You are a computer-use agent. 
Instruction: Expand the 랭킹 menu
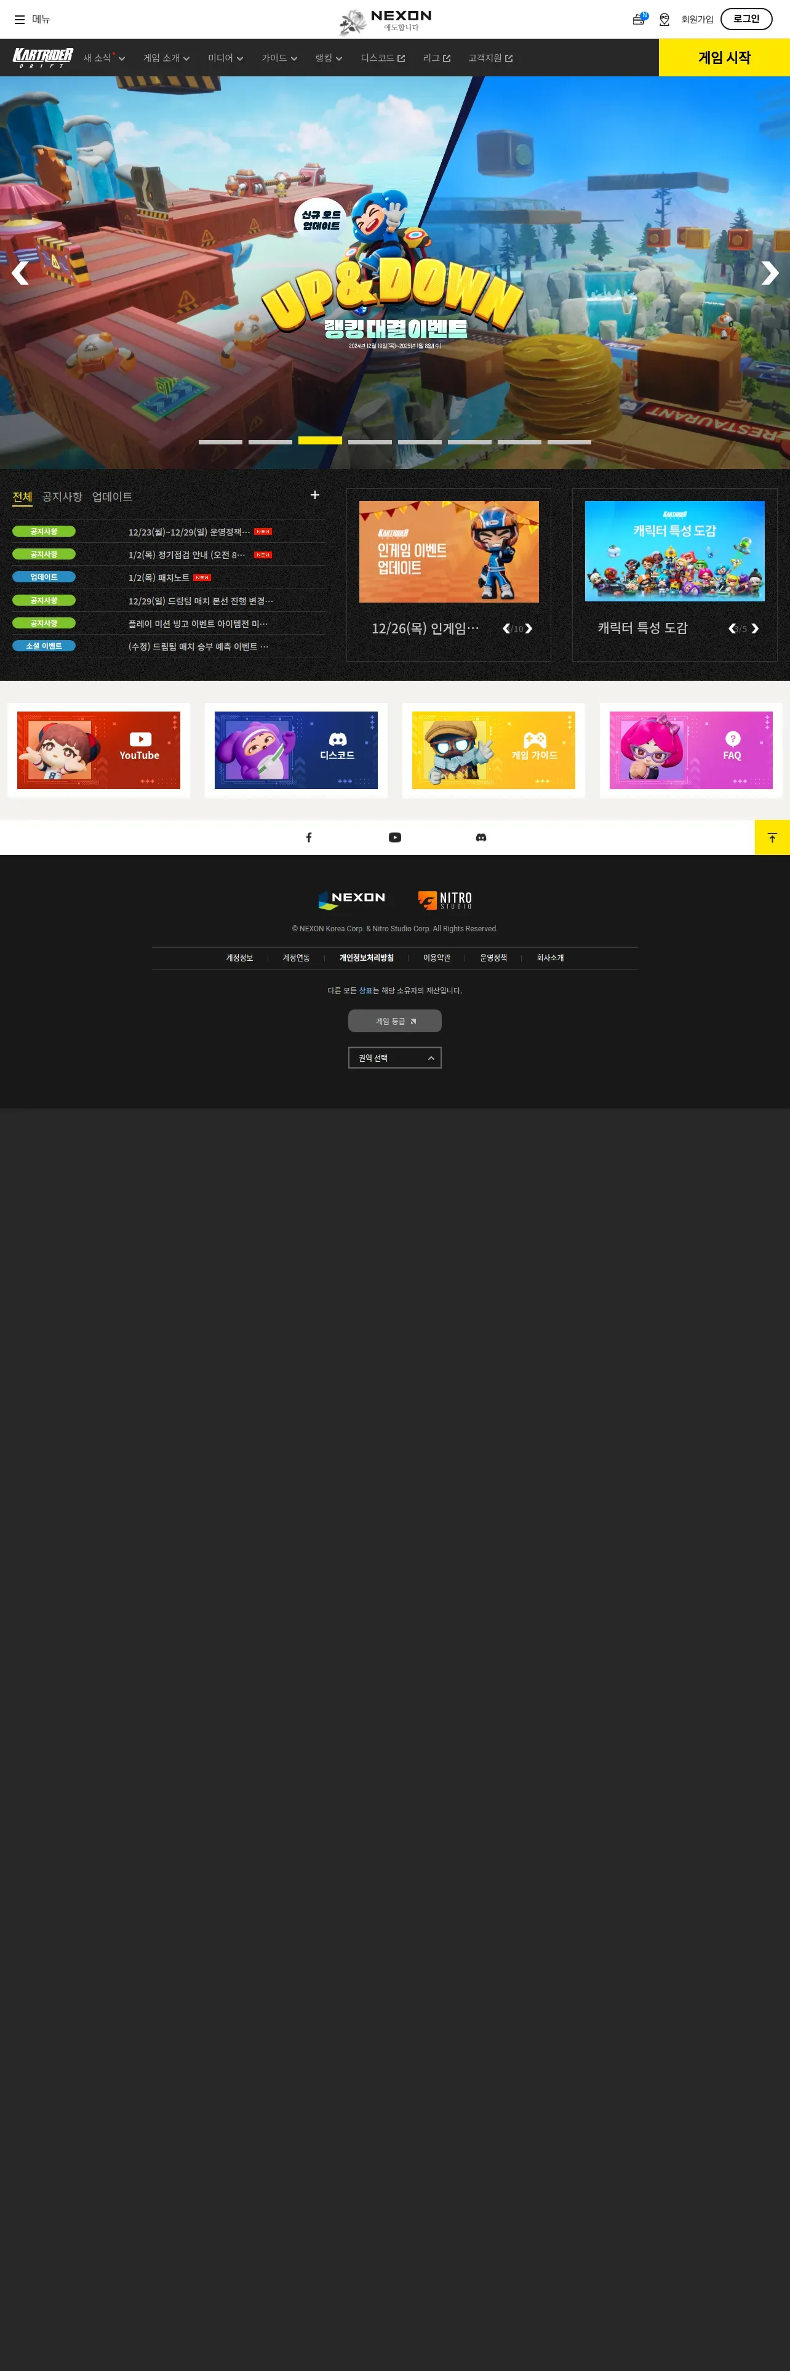point(329,58)
